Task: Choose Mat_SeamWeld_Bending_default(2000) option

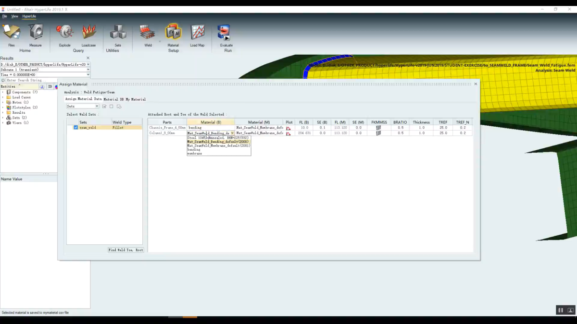Action: [x=219, y=142]
